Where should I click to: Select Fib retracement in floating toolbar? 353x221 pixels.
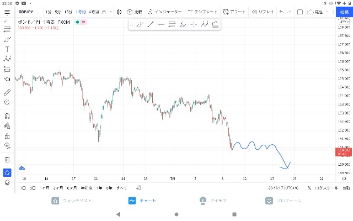click(172, 24)
